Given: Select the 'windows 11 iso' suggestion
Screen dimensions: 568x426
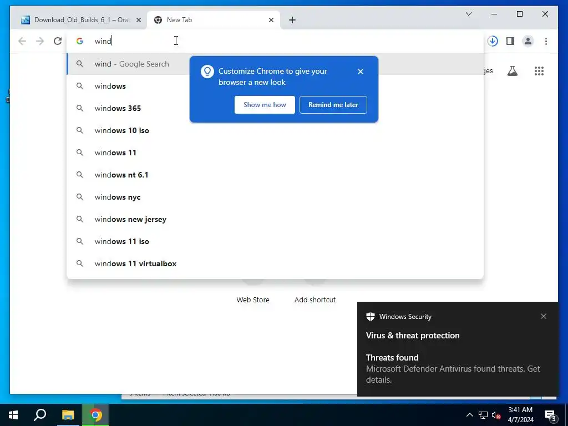Looking at the screenshot, I should coord(275,241).
